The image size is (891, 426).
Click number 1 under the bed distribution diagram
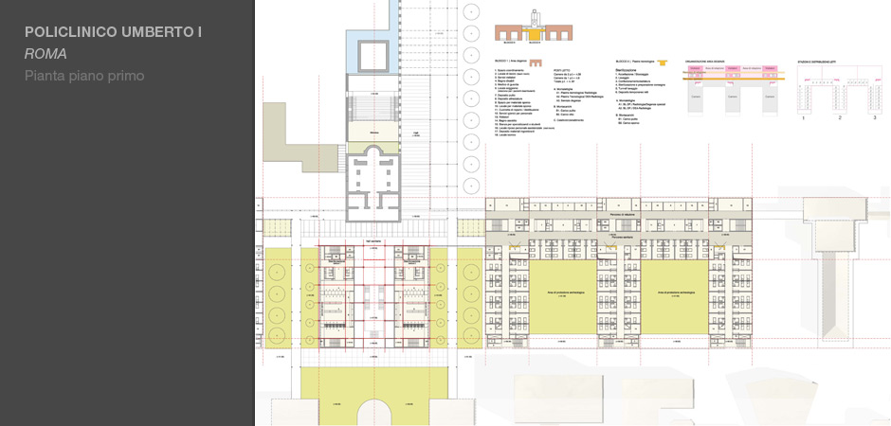click(x=804, y=118)
